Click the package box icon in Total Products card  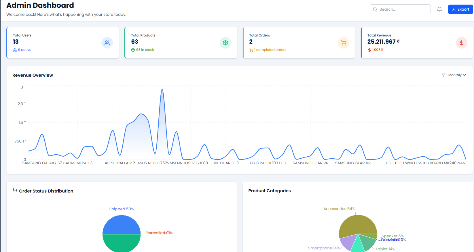pos(225,43)
